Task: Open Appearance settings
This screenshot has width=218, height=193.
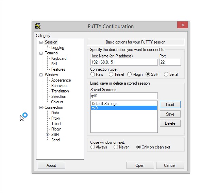Action: pyautogui.click(x=61, y=80)
